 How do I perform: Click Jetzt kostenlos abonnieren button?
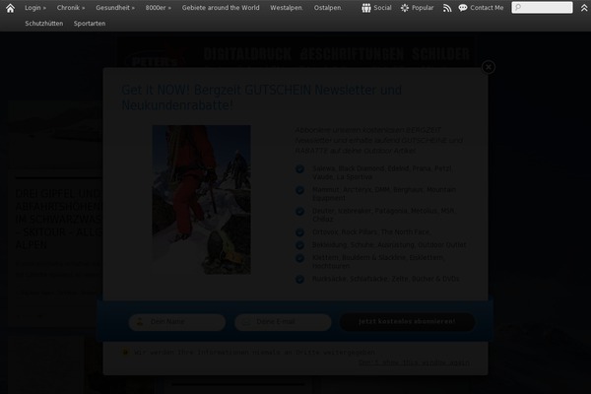point(407,322)
